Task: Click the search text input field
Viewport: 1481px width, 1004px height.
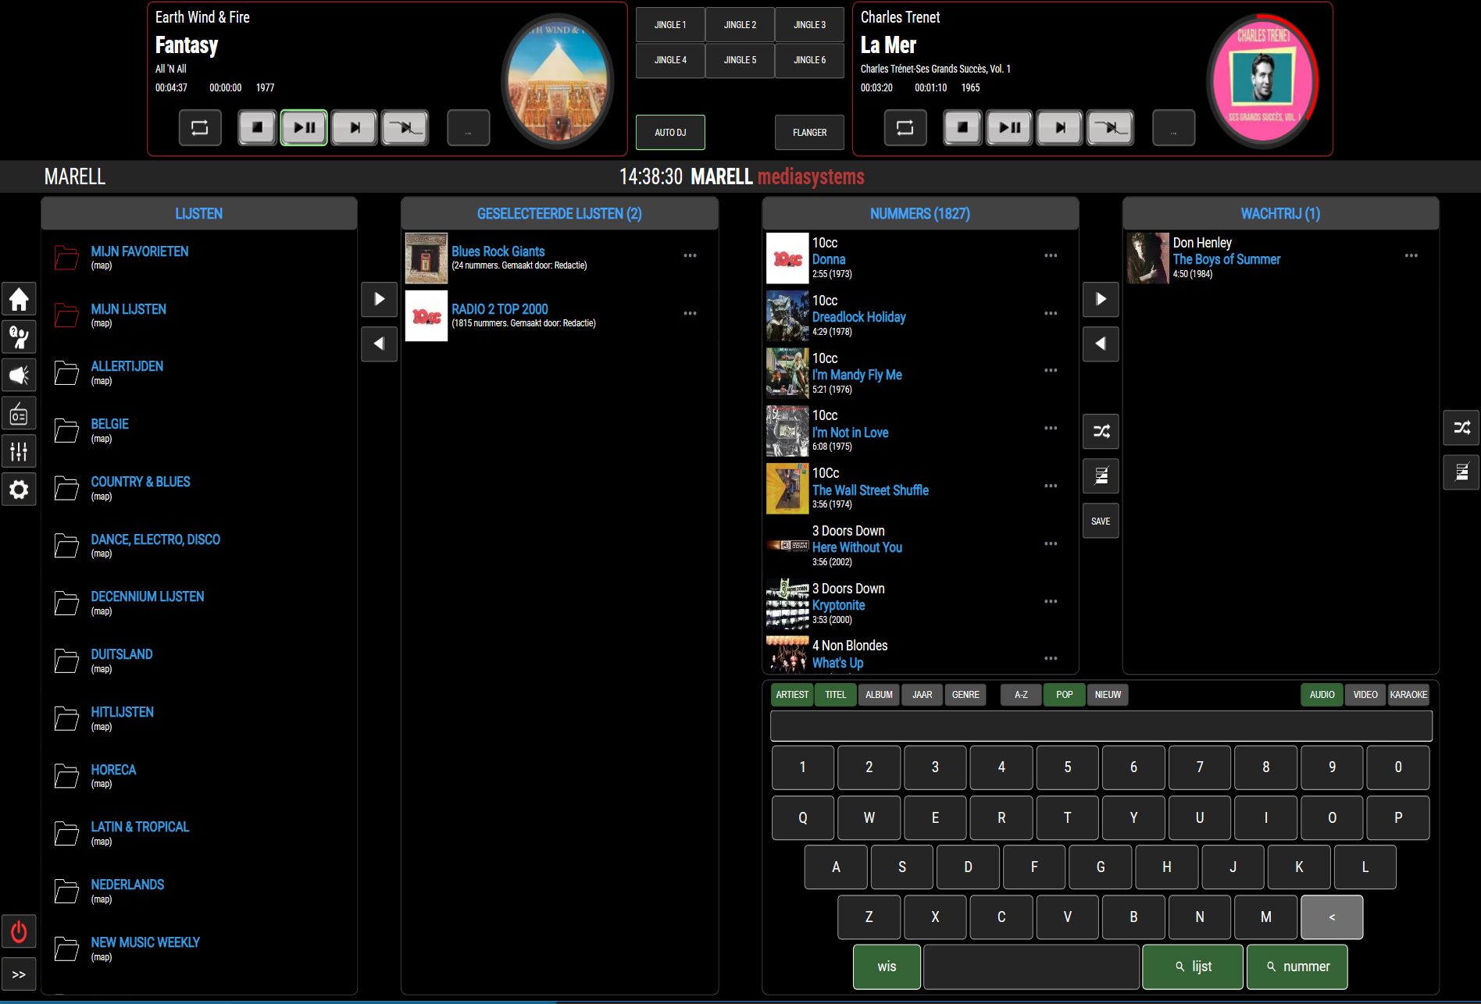Action: [x=1101, y=726]
